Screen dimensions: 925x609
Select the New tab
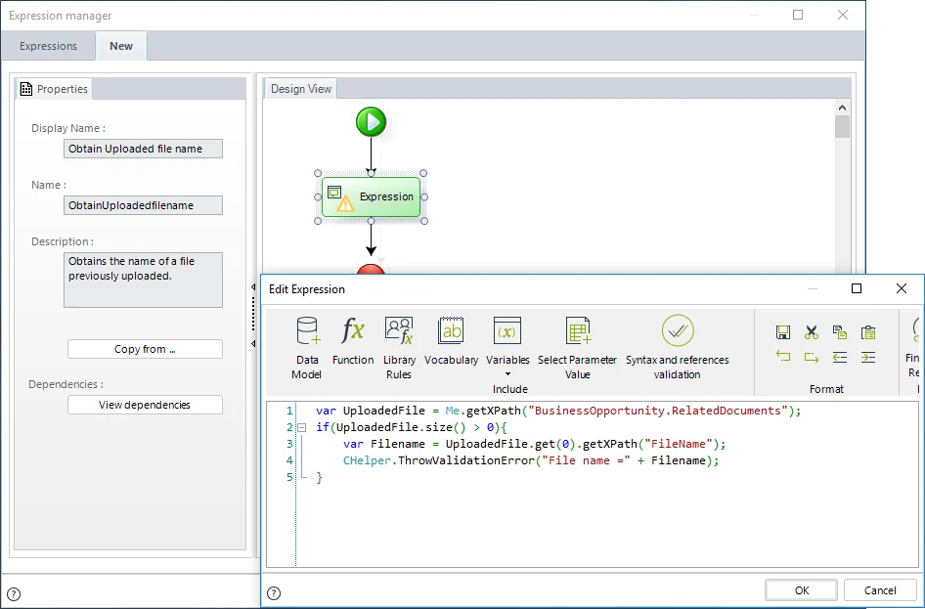[121, 46]
